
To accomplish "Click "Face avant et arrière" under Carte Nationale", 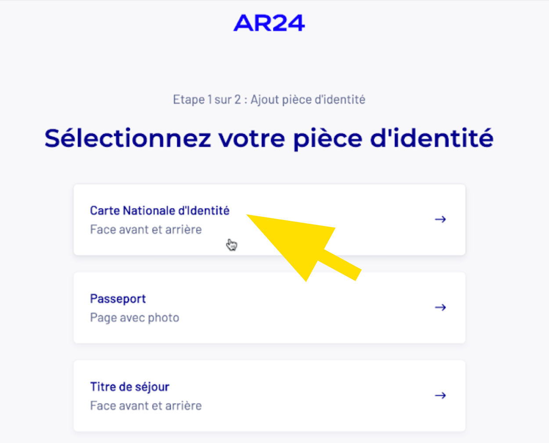I will pos(146,230).
